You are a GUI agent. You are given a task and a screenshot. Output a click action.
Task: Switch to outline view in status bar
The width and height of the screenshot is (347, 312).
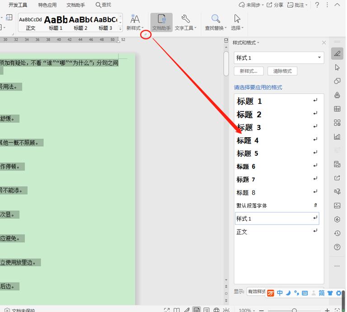(206, 310)
